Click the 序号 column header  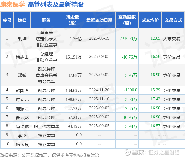click(7, 20)
